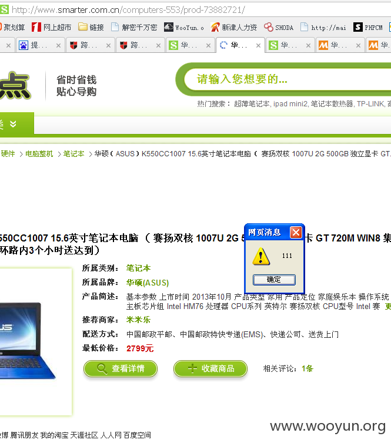This screenshot has height=443, width=391.
Task: Click the 查看详情 button
Action: (x=121, y=368)
